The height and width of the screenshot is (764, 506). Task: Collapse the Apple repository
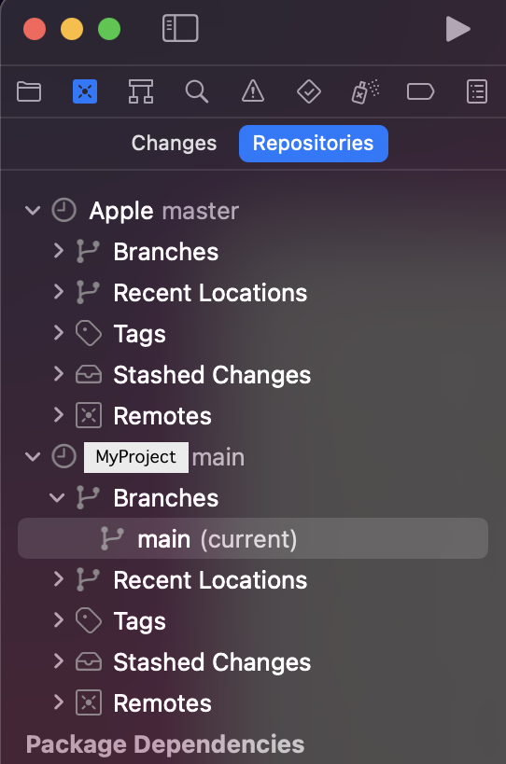coord(33,211)
